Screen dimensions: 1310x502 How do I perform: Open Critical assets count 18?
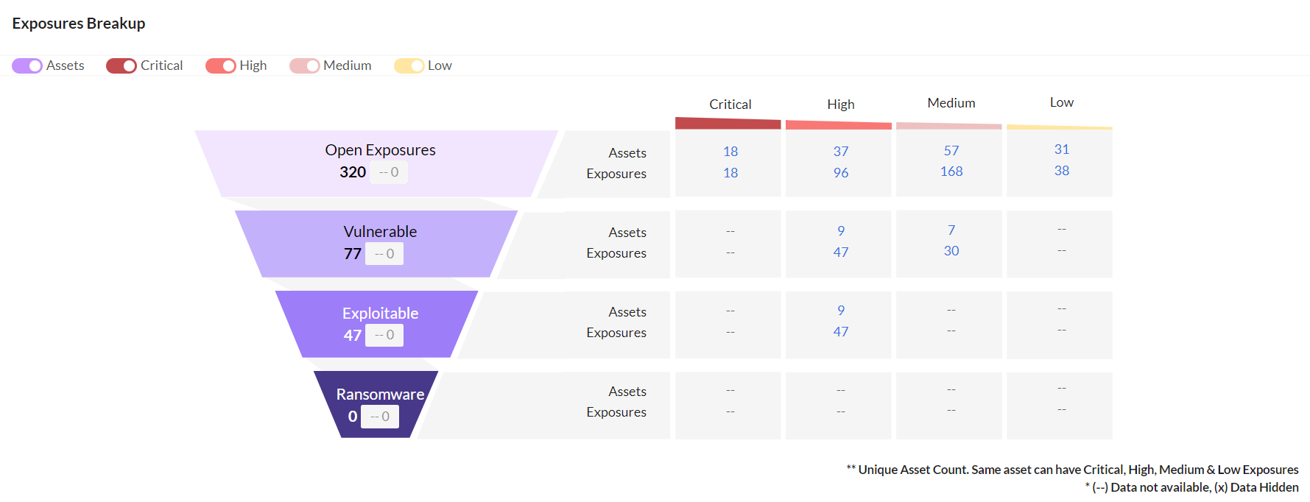click(730, 152)
